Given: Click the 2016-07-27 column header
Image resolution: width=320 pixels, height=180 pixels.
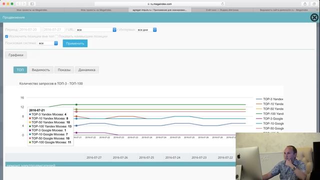Looking at the screenshot, I should coord(94,158).
